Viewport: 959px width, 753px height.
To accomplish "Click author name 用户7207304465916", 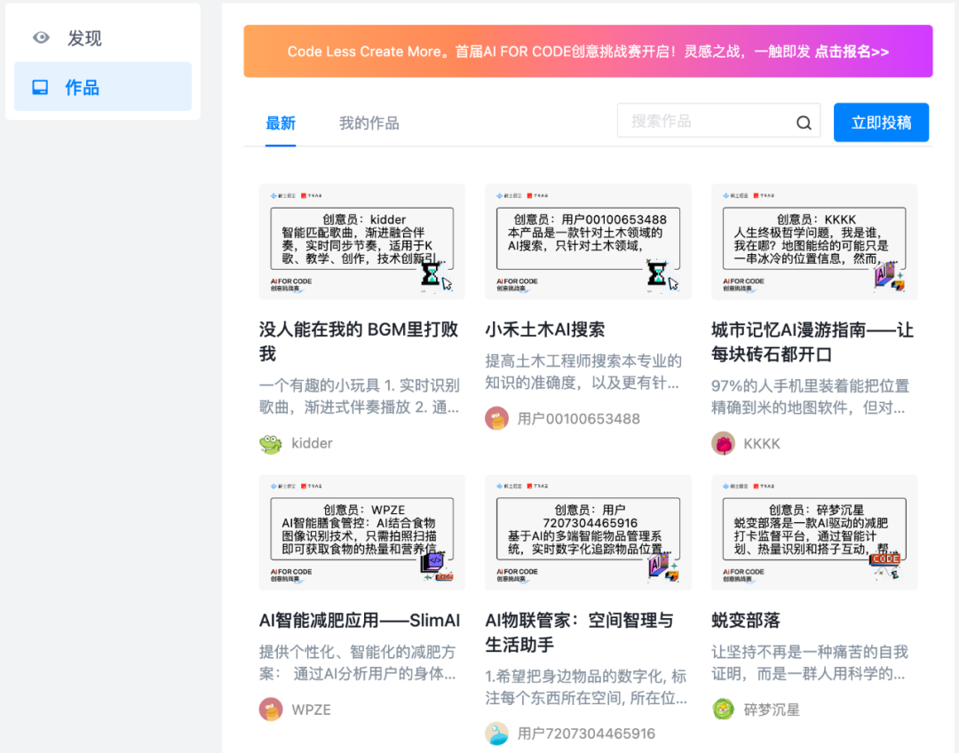I will [x=586, y=733].
